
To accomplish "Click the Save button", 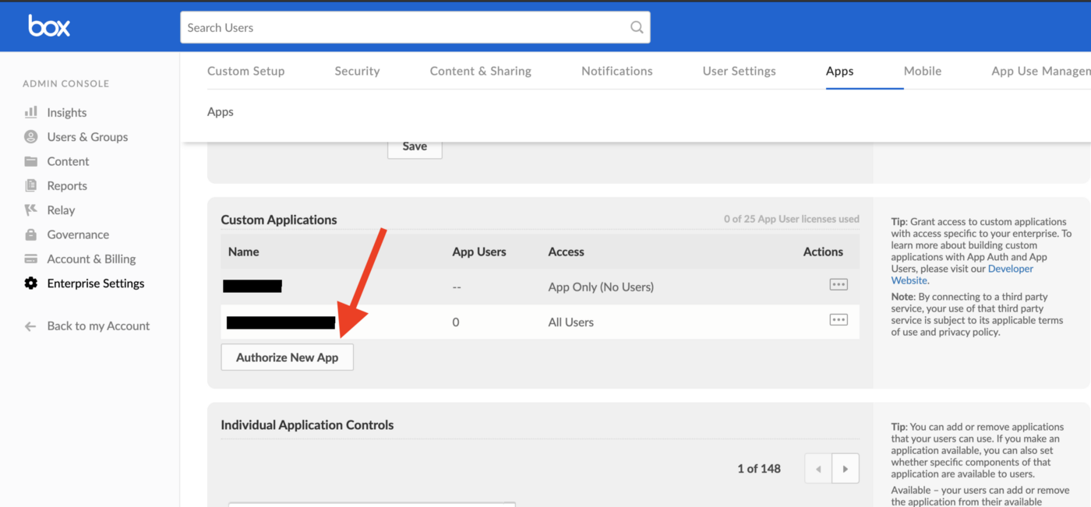I will click(415, 146).
